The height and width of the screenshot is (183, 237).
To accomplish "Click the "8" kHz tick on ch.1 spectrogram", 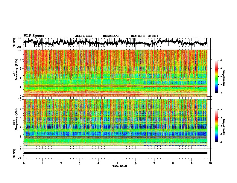I will pos(21,59).
